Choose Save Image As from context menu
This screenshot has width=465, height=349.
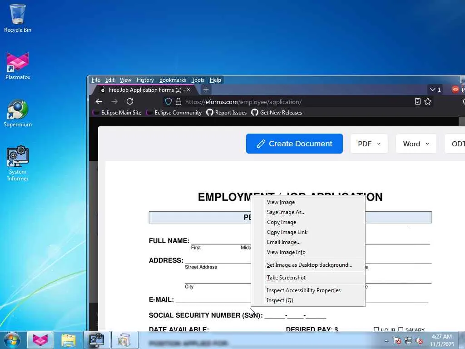[308, 212]
